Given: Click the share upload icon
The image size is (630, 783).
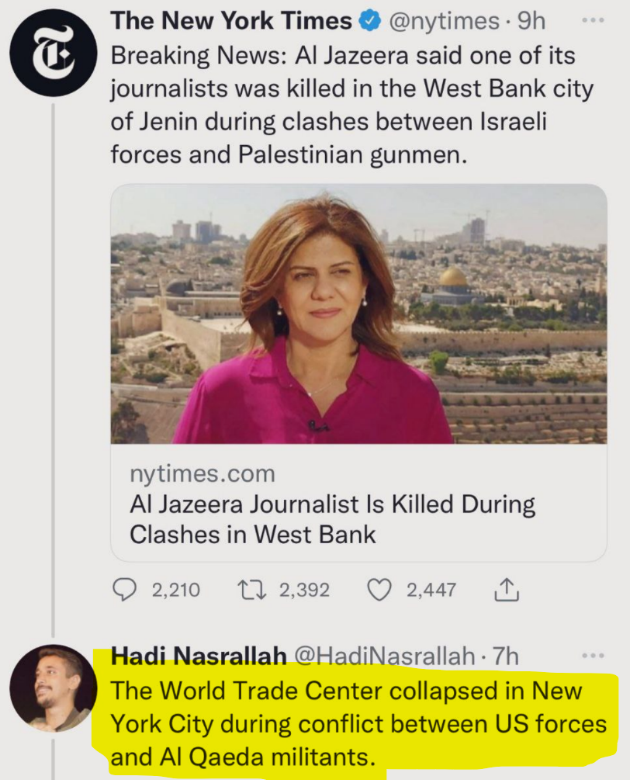Looking at the screenshot, I should [505, 591].
